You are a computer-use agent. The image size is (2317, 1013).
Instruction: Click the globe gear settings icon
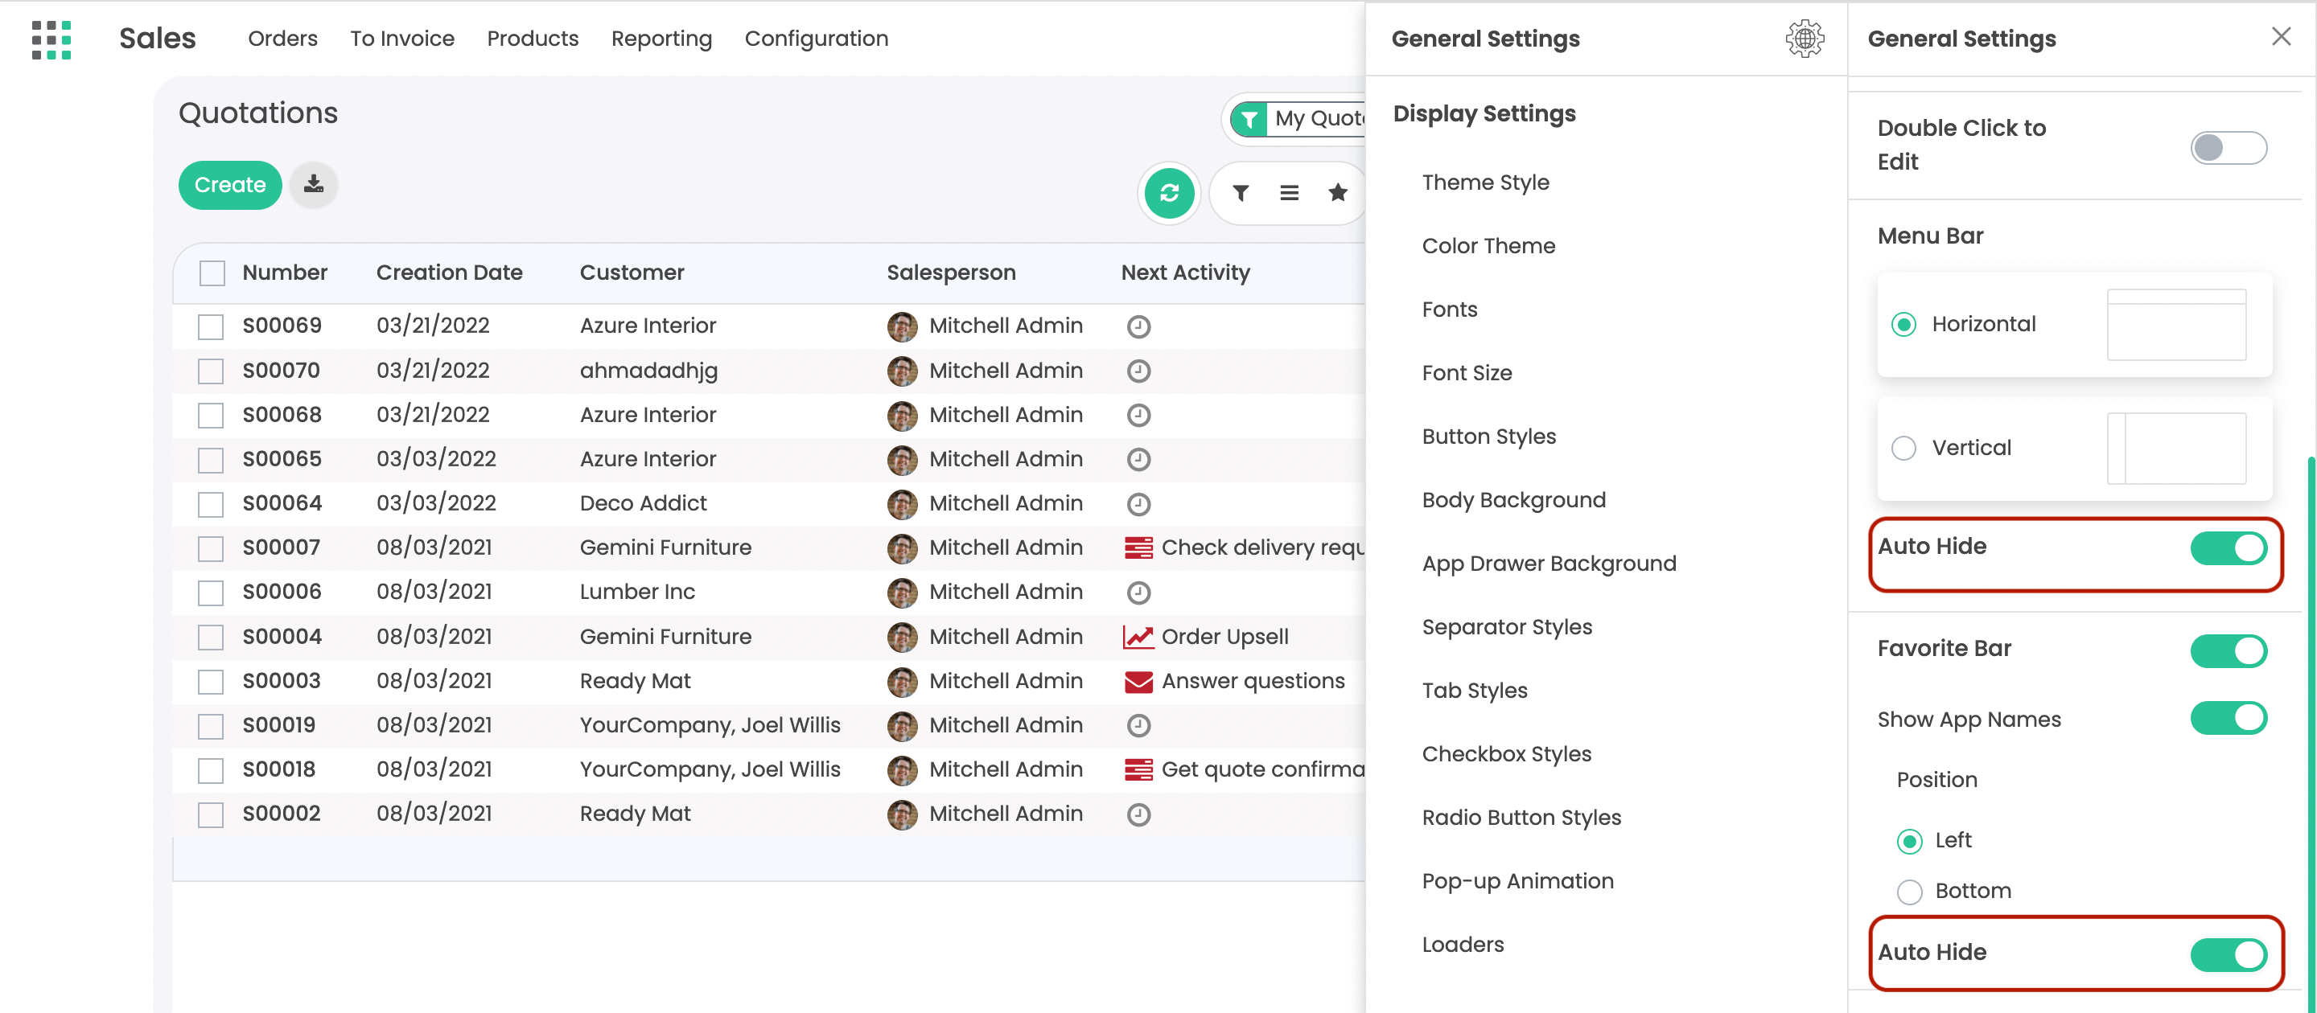[1805, 39]
